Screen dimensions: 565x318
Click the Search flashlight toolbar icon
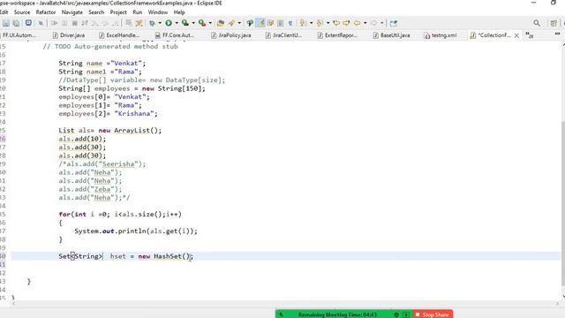coord(250,23)
